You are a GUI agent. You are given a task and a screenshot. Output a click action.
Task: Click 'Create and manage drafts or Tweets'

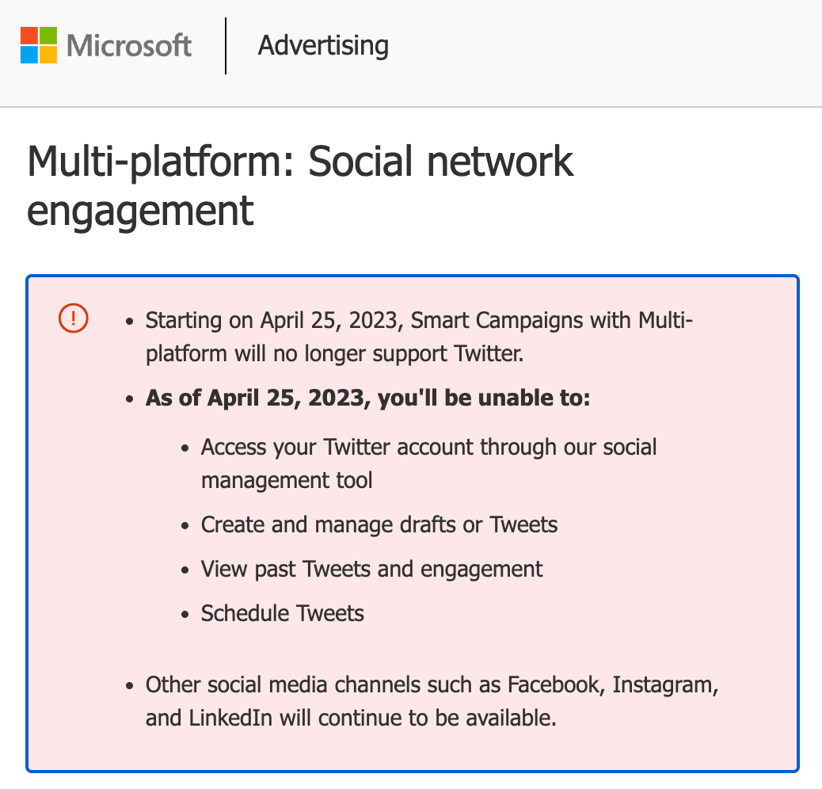click(379, 524)
